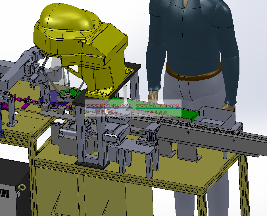Image resolution: width=267 pixels, height=216 pixels.
Task: Click the black base plate under support column
Action: (x=92, y=165)
